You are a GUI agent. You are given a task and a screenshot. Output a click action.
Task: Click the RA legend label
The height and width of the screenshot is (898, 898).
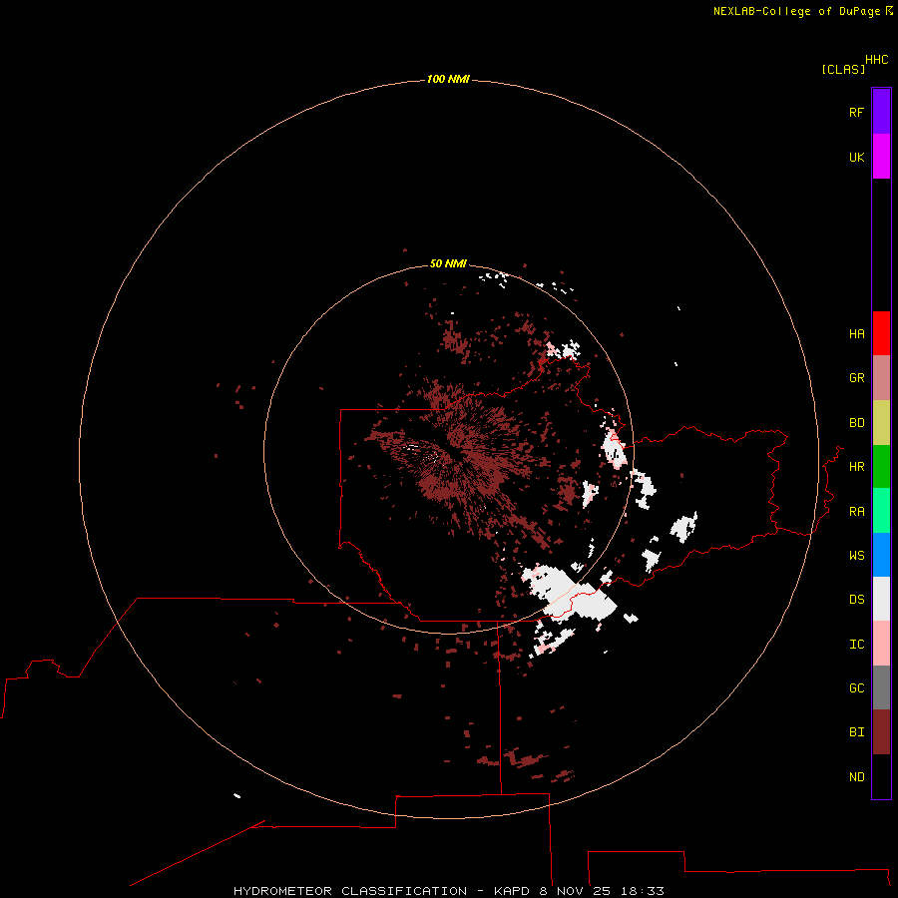coord(856,512)
